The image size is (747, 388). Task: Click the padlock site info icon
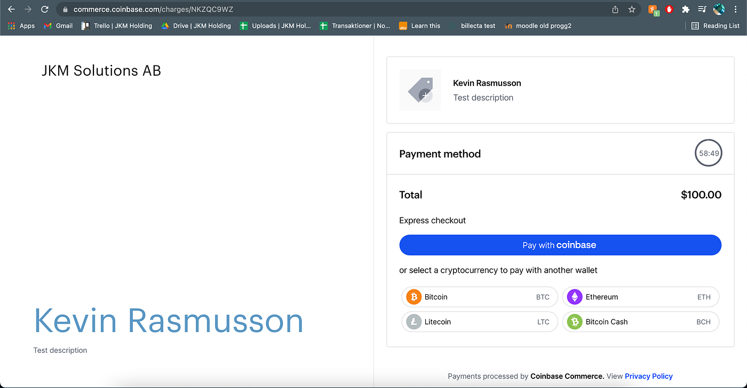(65, 10)
